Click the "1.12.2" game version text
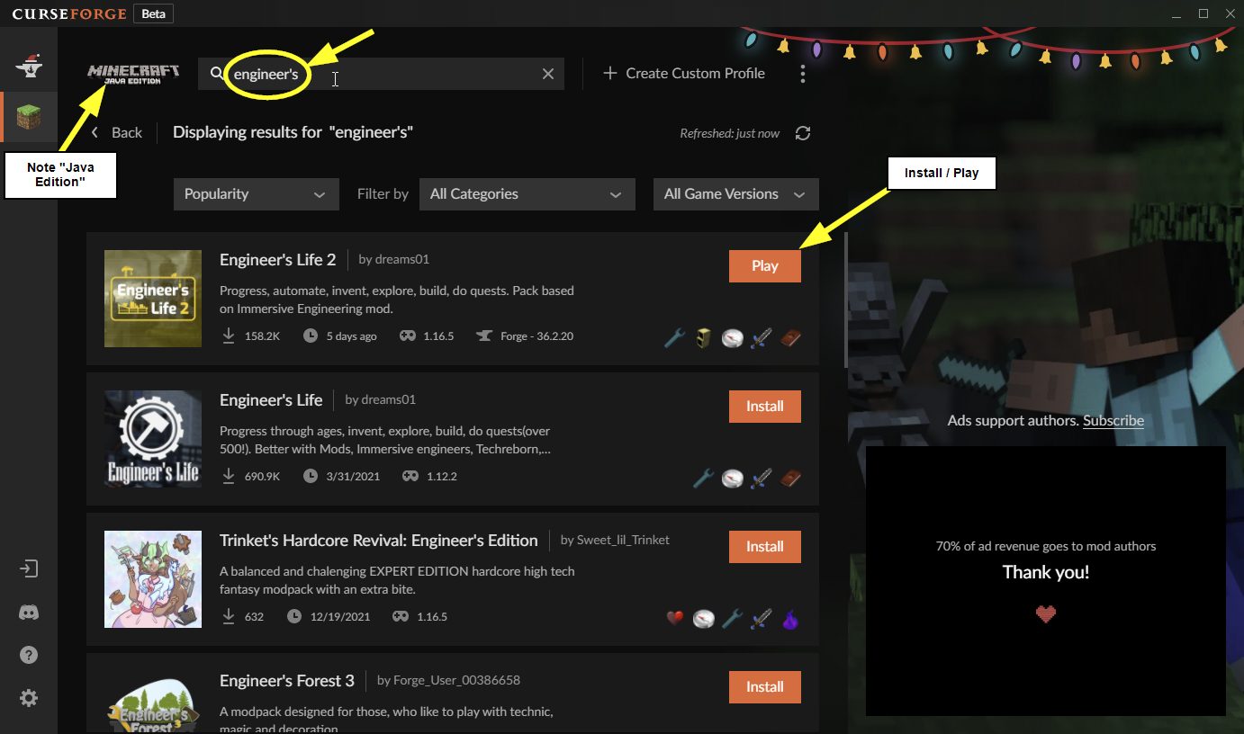The height and width of the screenshot is (734, 1244). pos(441,477)
